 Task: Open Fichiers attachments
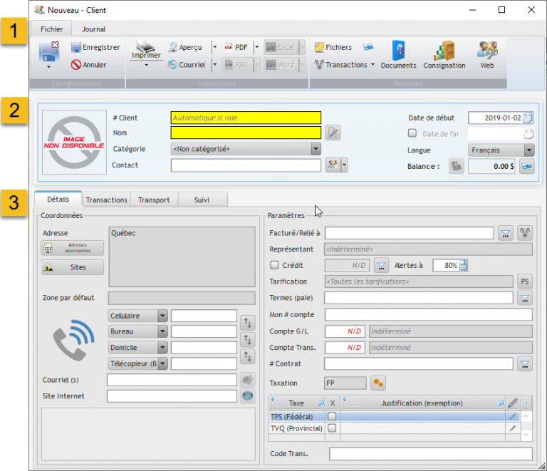tap(333, 47)
